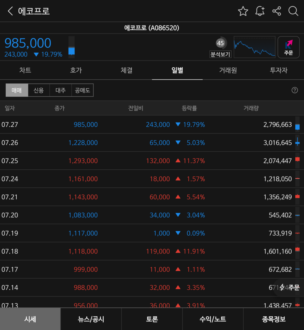Select the 공매도 filter segment
304x330 pixels.
[83, 90]
